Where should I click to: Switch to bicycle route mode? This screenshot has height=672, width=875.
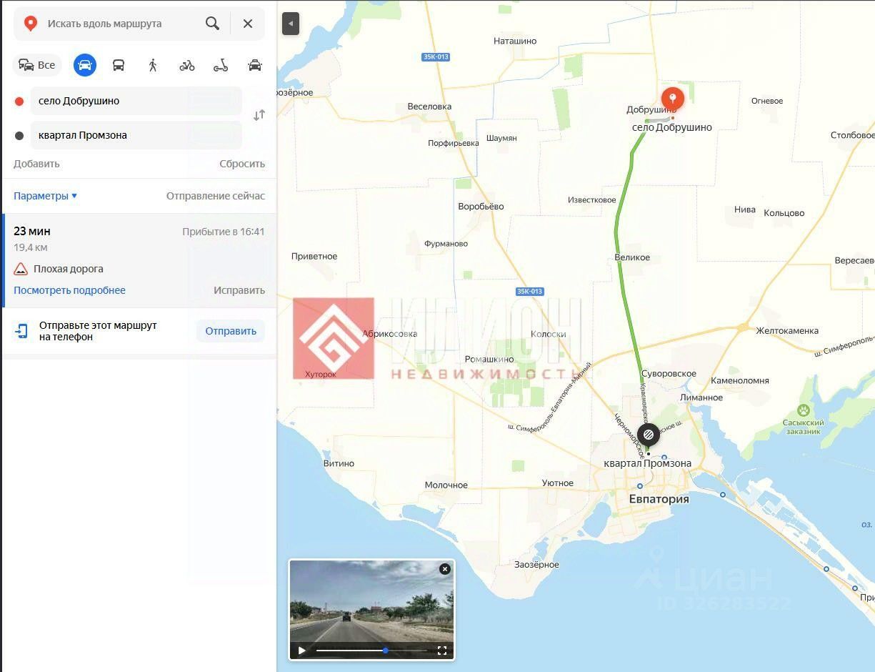(187, 65)
